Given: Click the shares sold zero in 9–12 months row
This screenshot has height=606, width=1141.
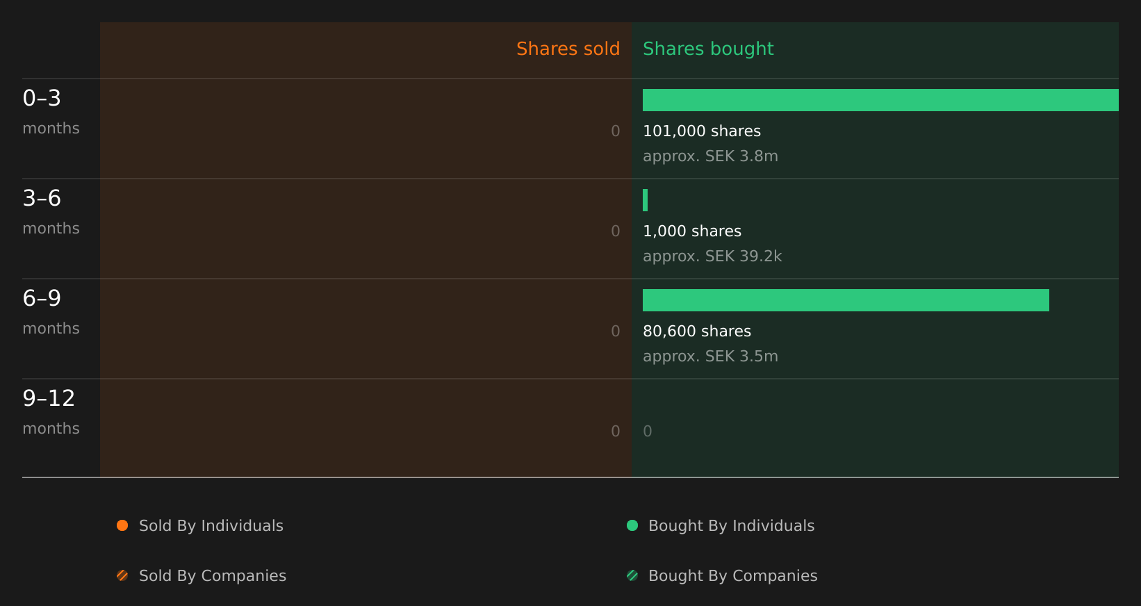Looking at the screenshot, I should (616, 432).
